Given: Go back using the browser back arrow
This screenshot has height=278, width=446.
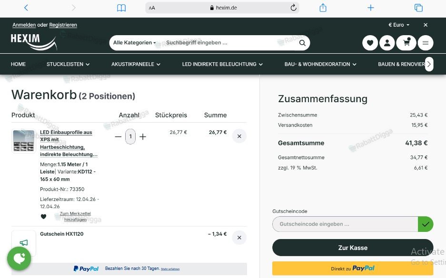Looking at the screenshot, I should (x=26, y=8).
